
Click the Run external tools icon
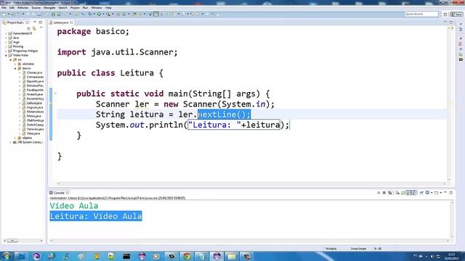[108, 14]
